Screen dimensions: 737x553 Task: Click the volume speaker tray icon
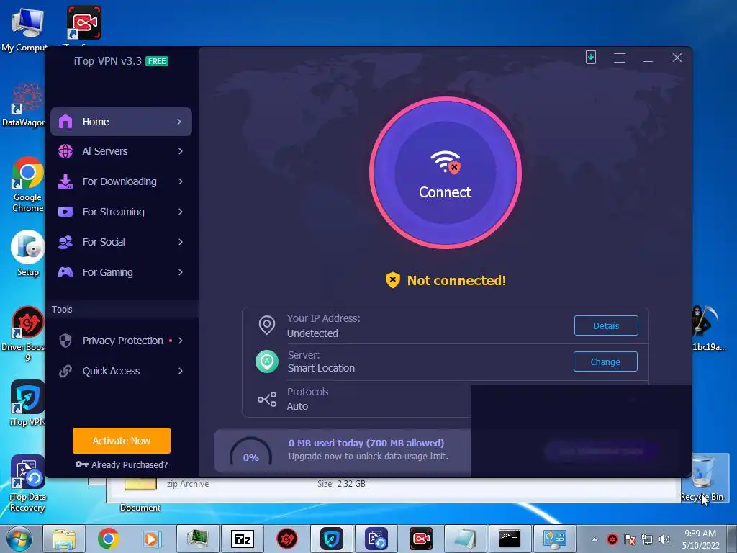664,539
